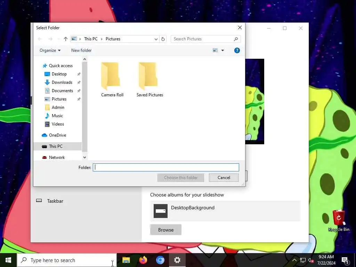Open Pictures in the navigation pane
The image size is (356, 267).
59,99
